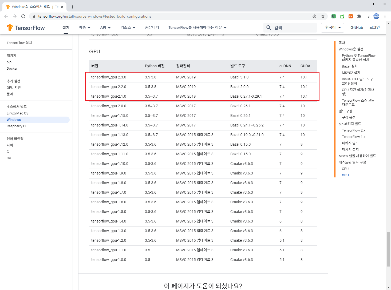
Task: Open the Chrome profile avatar
Action: (x=376, y=16)
